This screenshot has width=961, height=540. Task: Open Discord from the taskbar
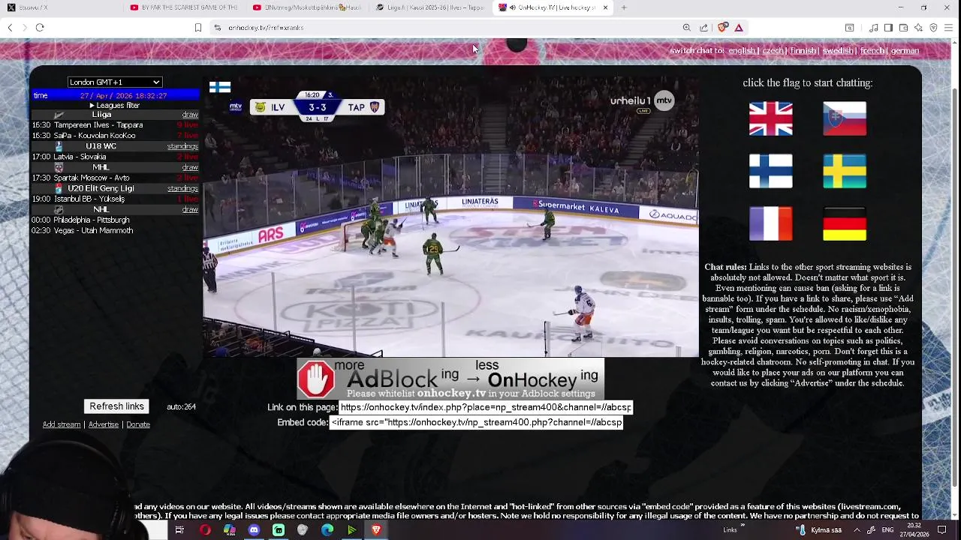click(x=254, y=530)
